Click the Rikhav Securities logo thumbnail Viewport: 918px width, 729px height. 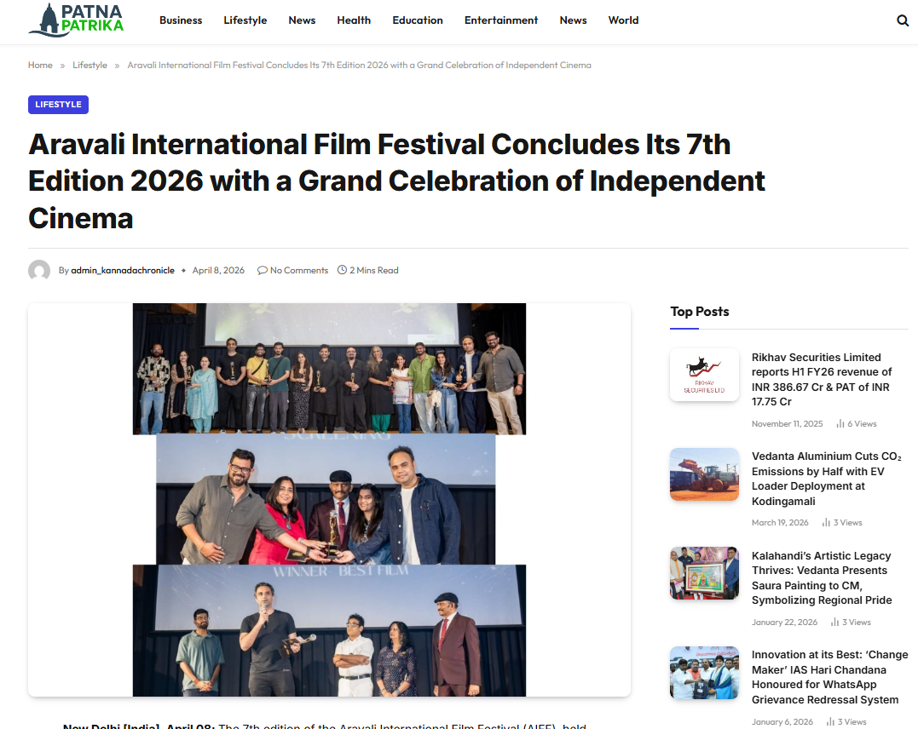(x=704, y=375)
